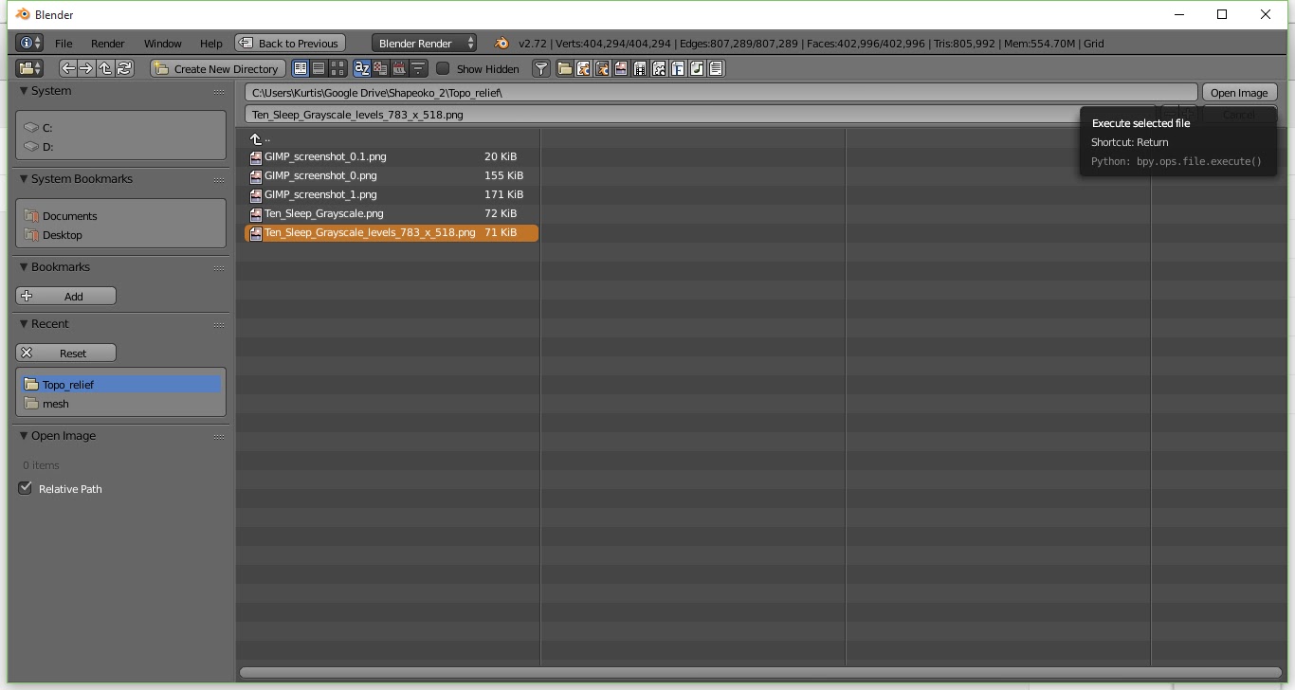The height and width of the screenshot is (690, 1295).
Task: Collapse the Recent panel
Action: pyautogui.click(x=25, y=324)
